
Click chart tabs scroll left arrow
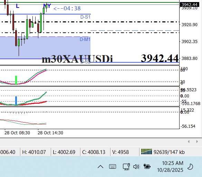[x=189, y=142]
